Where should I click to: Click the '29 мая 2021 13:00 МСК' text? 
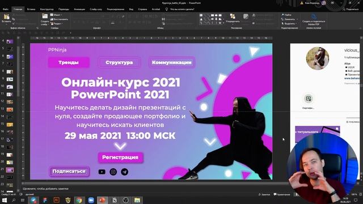(x=120, y=136)
